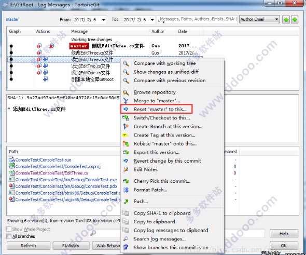Viewport: 306px width, 255px height.
Task: Click the magnifier icon beside Compare with working tree
Action: (x=126, y=63)
